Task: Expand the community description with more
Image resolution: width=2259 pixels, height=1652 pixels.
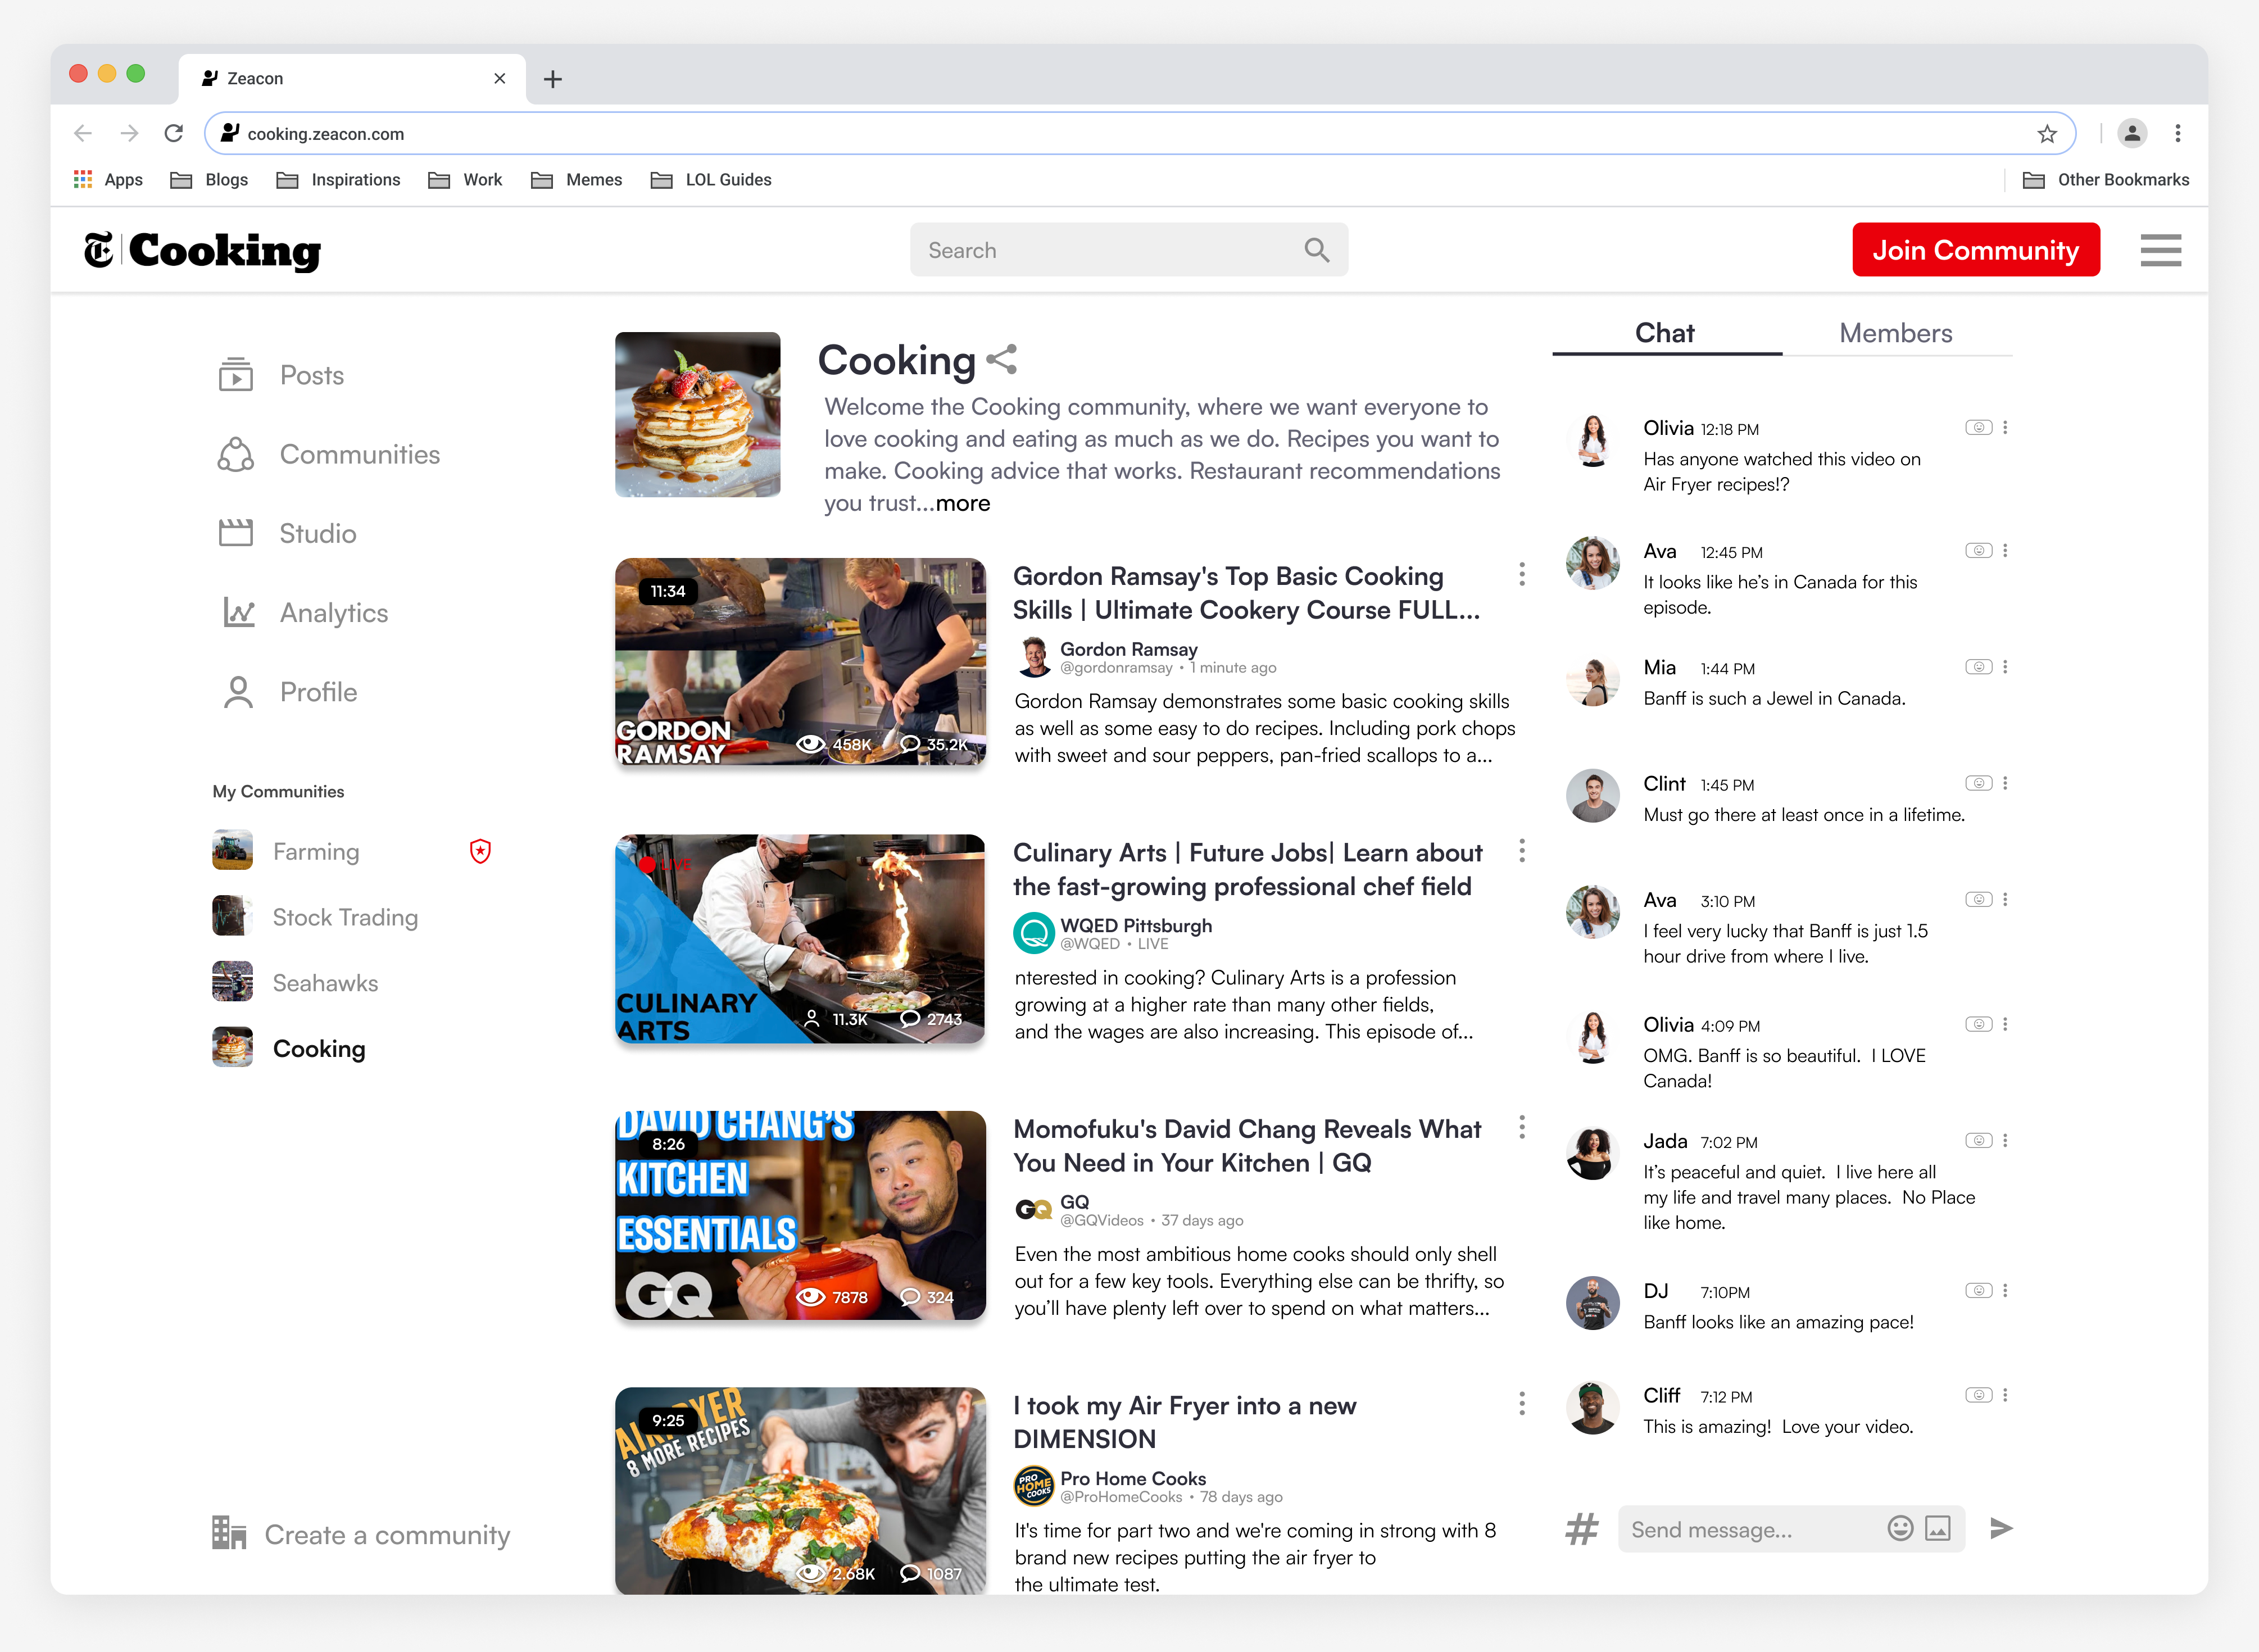Action: [x=963, y=503]
